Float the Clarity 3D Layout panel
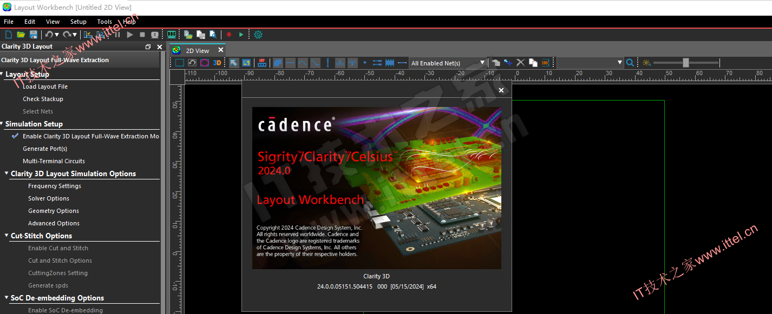 (x=148, y=47)
